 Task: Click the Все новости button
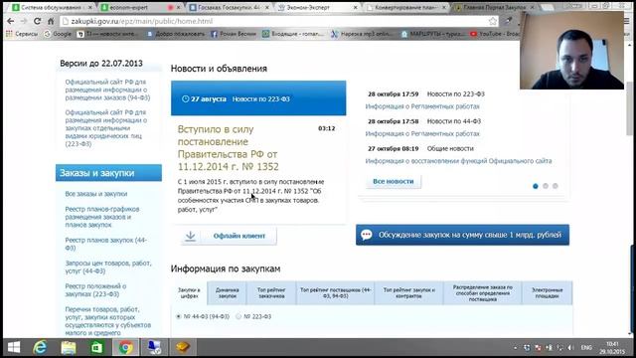394,181
